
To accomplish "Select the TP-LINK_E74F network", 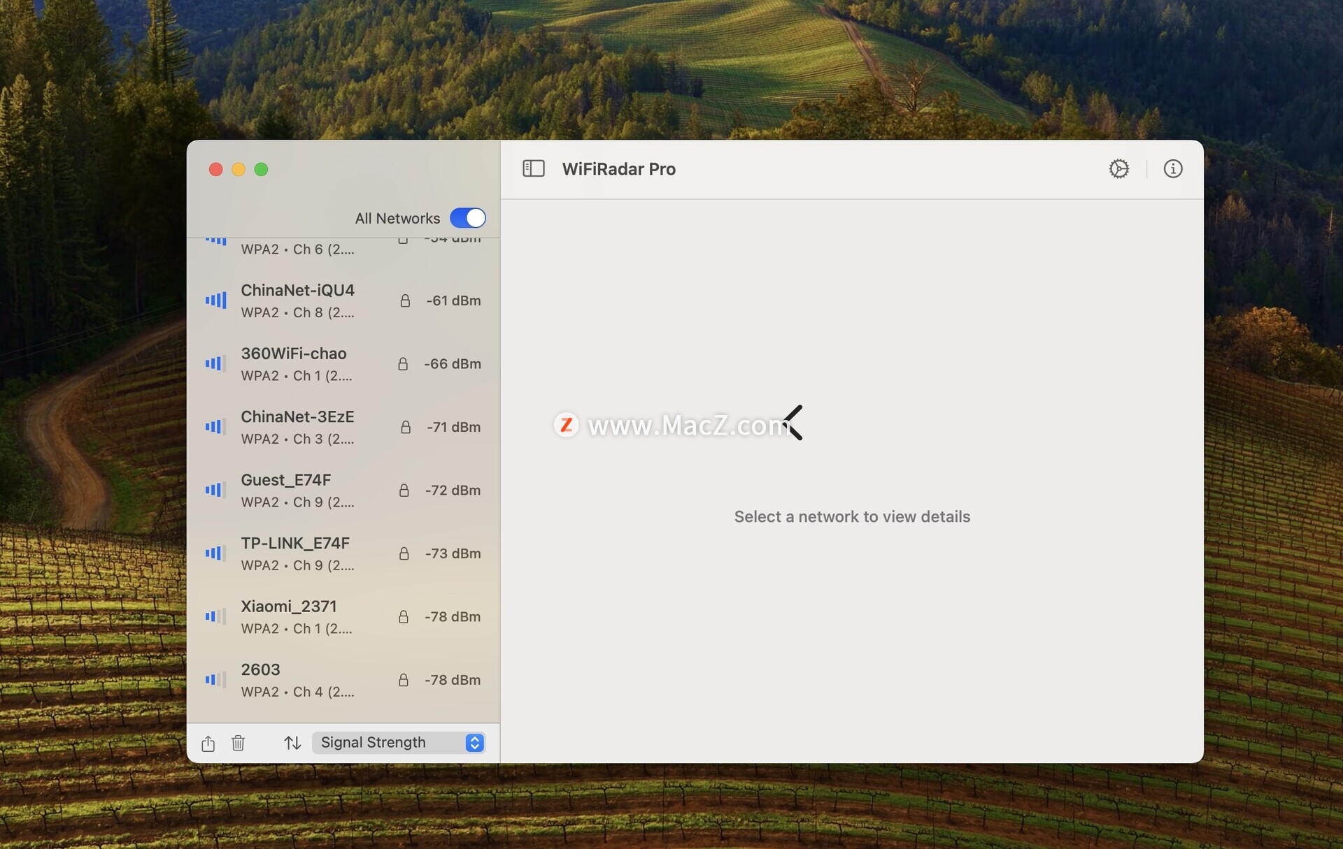I will pyautogui.click(x=343, y=553).
